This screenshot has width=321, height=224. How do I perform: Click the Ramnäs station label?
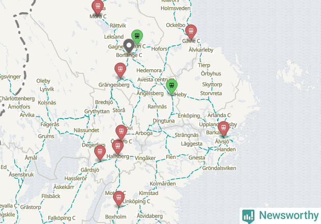tap(157, 106)
